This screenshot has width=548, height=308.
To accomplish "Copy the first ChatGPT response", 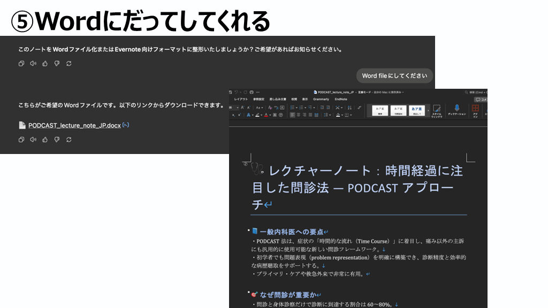I will point(21,64).
